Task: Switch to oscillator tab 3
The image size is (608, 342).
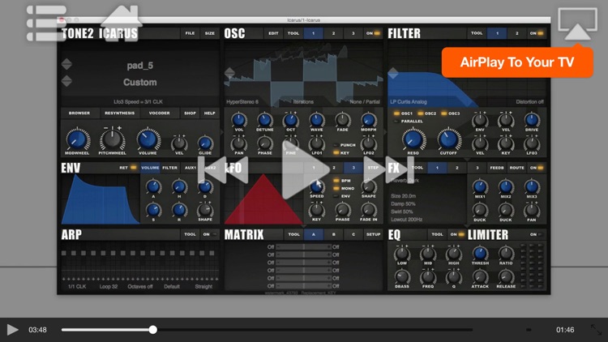Action: pos(353,33)
